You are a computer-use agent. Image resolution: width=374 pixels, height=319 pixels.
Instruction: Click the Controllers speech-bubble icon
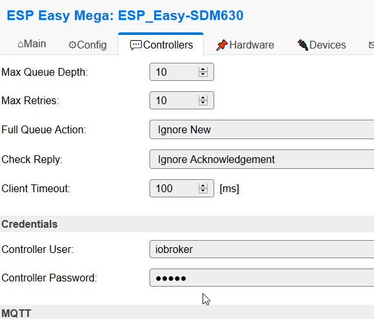point(136,45)
